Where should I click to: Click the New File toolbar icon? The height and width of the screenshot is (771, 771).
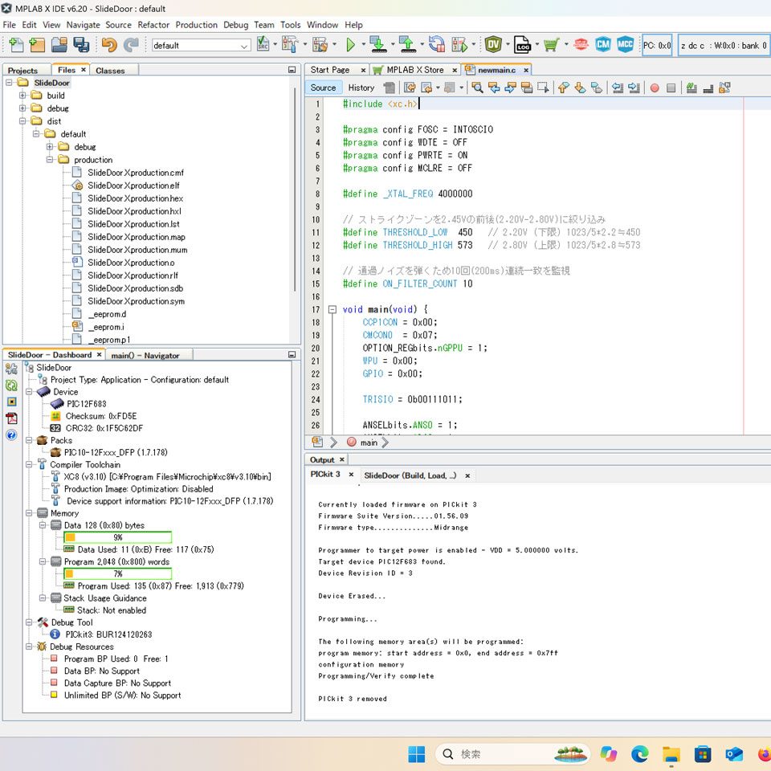tap(16, 45)
